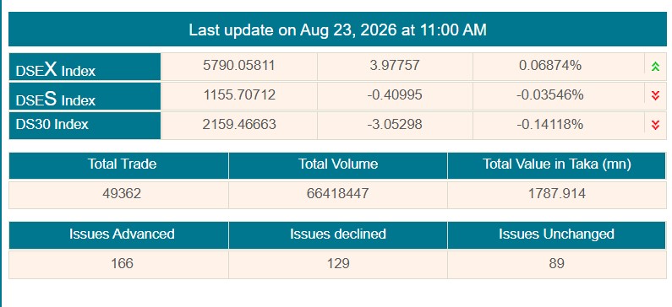Click the Total Value in Taka header
The height and width of the screenshot is (307, 672).
coord(557,165)
